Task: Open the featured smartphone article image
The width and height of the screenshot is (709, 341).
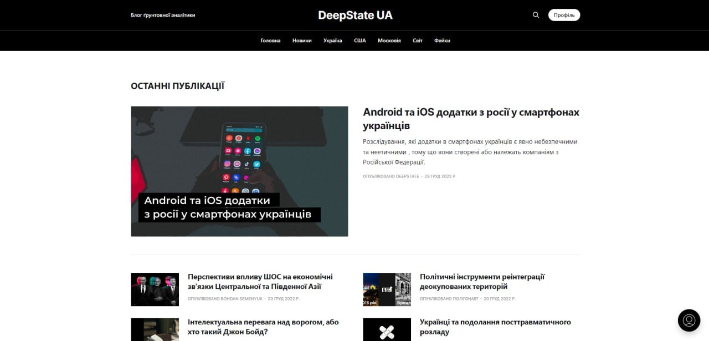Action: [239, 171]
